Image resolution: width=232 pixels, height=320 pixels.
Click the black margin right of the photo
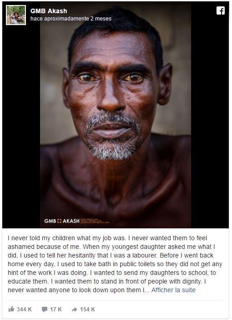(x=210, y=123)
